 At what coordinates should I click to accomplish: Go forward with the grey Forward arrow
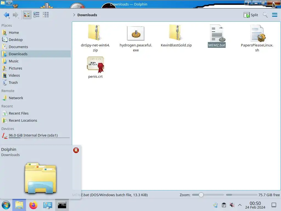pos(16,15)
